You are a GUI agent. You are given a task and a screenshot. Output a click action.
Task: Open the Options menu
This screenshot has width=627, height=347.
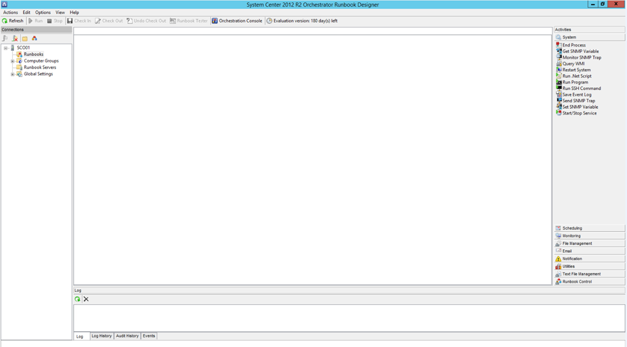43,12
